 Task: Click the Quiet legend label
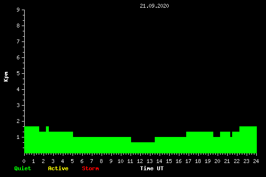tap(23, 168)
